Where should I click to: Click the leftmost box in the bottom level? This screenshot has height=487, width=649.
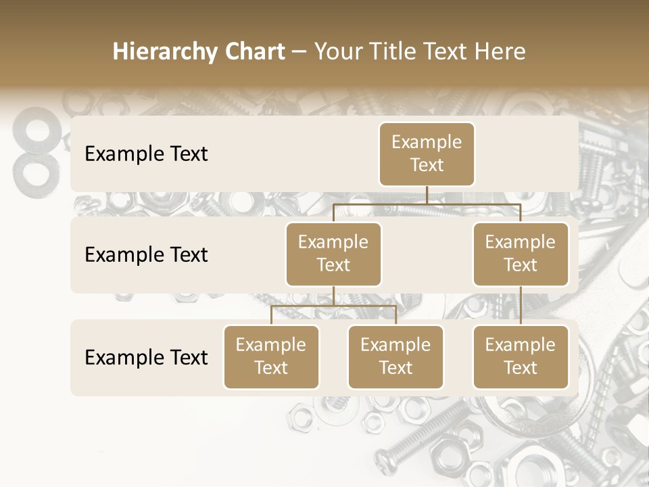271,356
